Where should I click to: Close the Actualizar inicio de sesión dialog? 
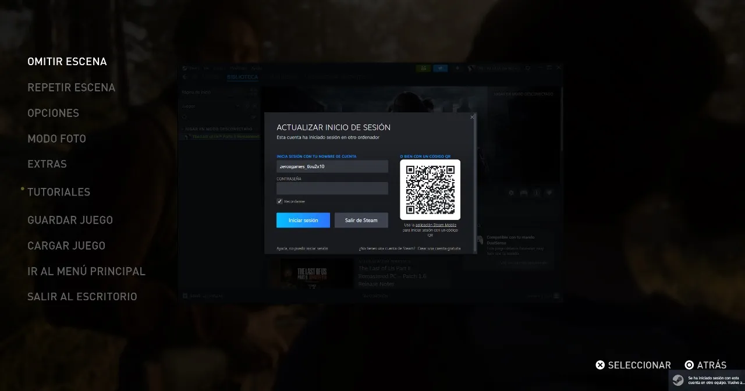472,118
